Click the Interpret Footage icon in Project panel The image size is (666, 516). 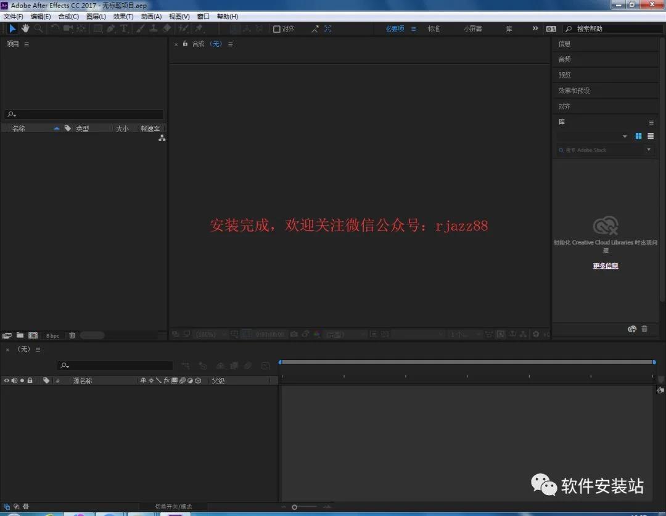pyautogui.click(x=7, y=335)
